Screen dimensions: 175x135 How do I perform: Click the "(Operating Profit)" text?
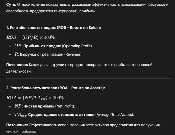(x=77, y=46)
